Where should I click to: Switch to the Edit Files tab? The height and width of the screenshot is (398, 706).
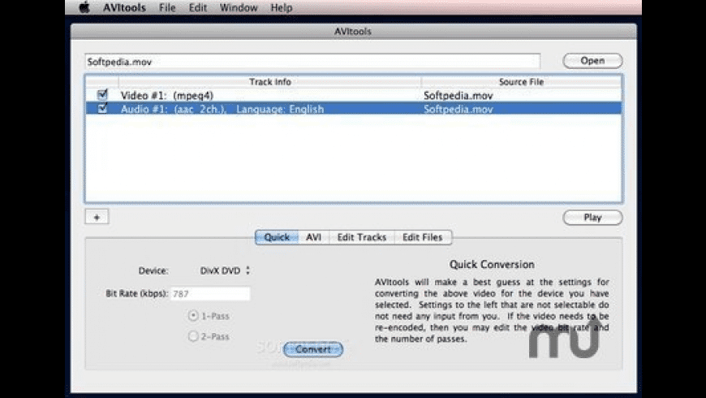[x=423, y=237]
